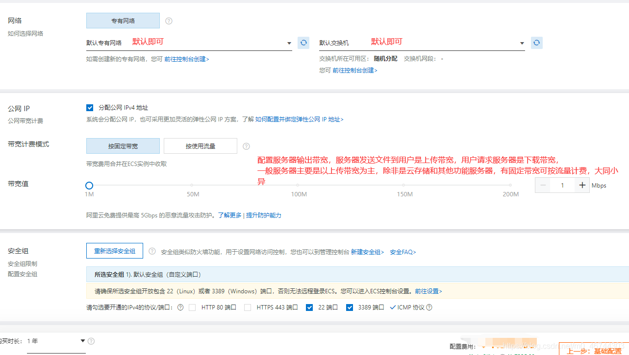Decrease bandwidth with minus button

(543, 186)
